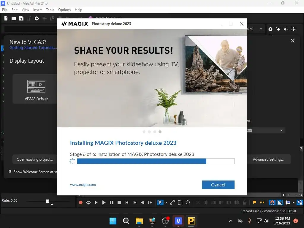This screenshot has width=304, height=228.
Task: Select the Selection Edit marquee tool
Action: coord(180,202)
